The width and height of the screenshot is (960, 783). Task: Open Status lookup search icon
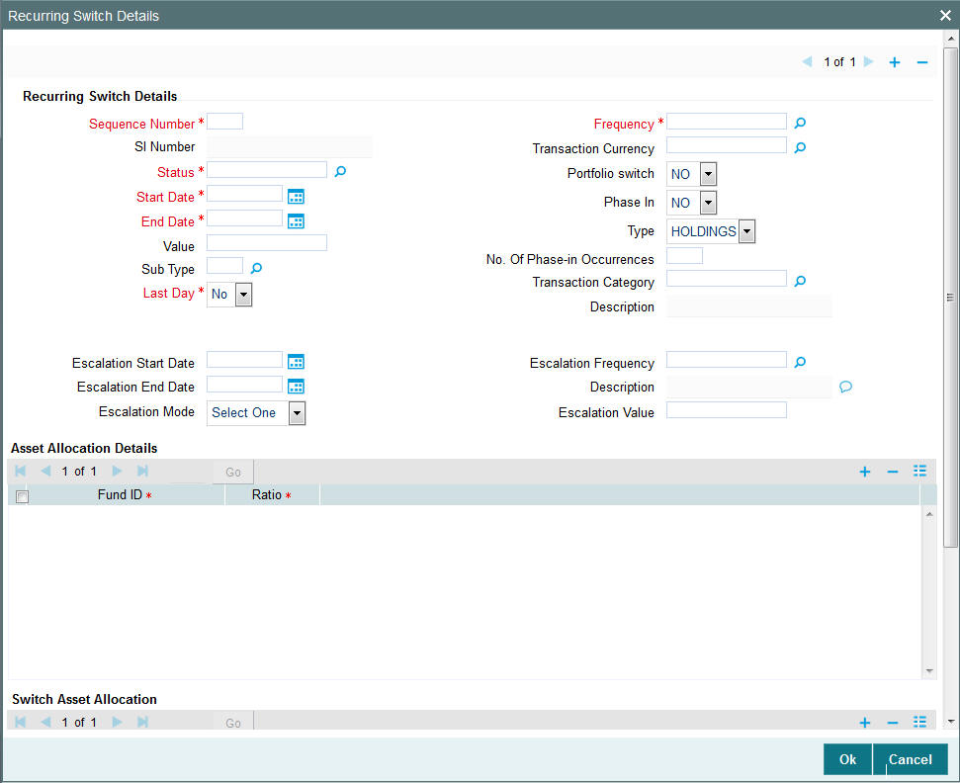340,171
